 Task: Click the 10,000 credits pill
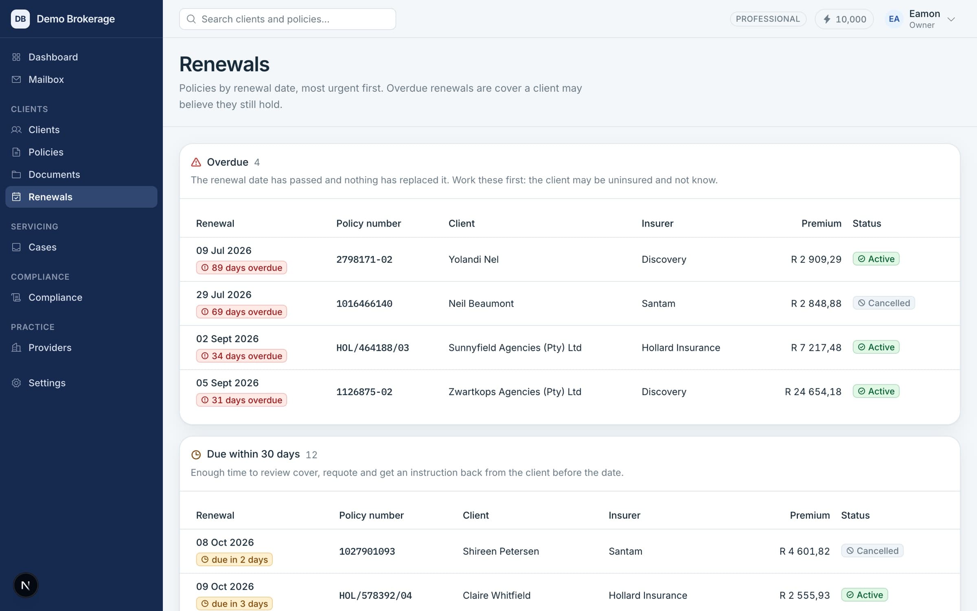(844, 19)
